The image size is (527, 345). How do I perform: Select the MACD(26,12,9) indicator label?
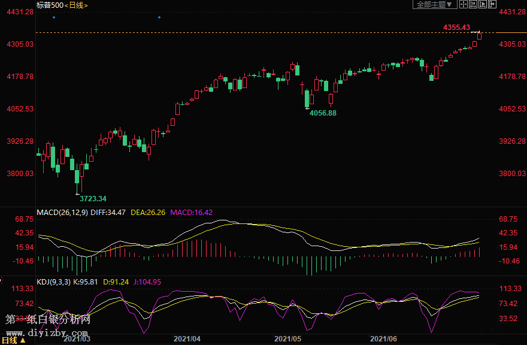click(x=62, y=212)
